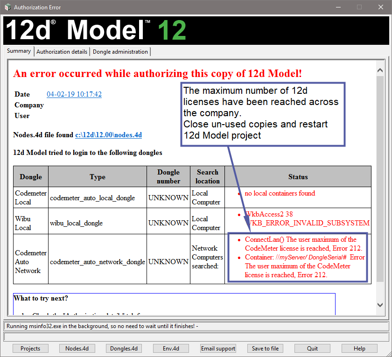Open the Authorization details tab
392x357 pixels.
tap(62, 52)
